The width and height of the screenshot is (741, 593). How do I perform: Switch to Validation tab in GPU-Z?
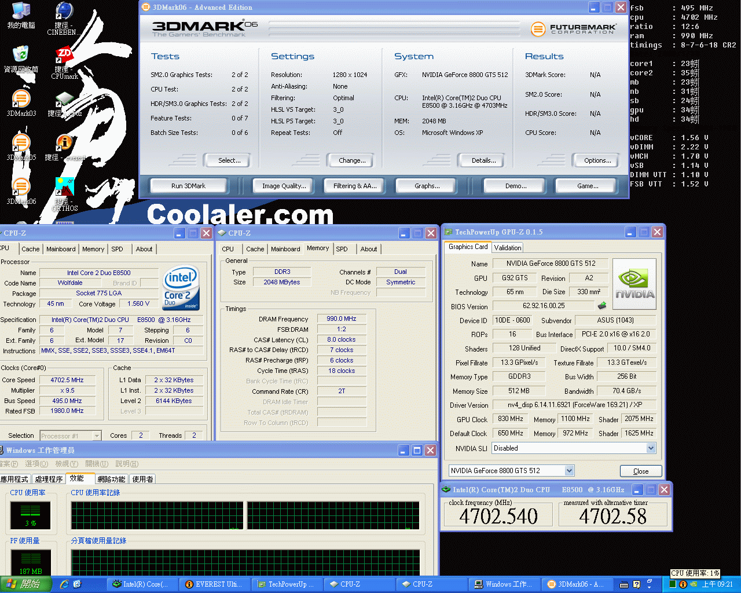click(508, 247)
